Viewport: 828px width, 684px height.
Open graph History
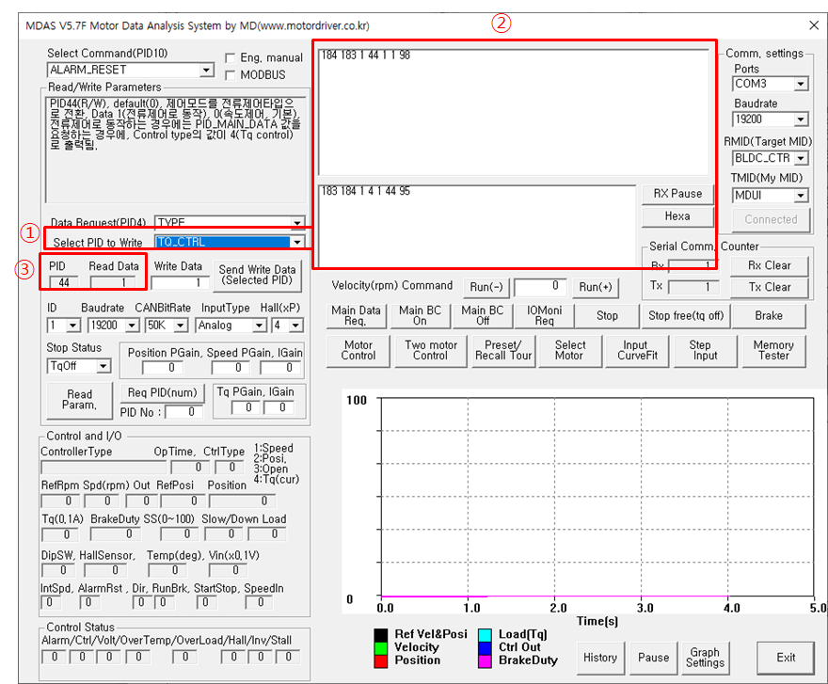(x=600, y=658)
